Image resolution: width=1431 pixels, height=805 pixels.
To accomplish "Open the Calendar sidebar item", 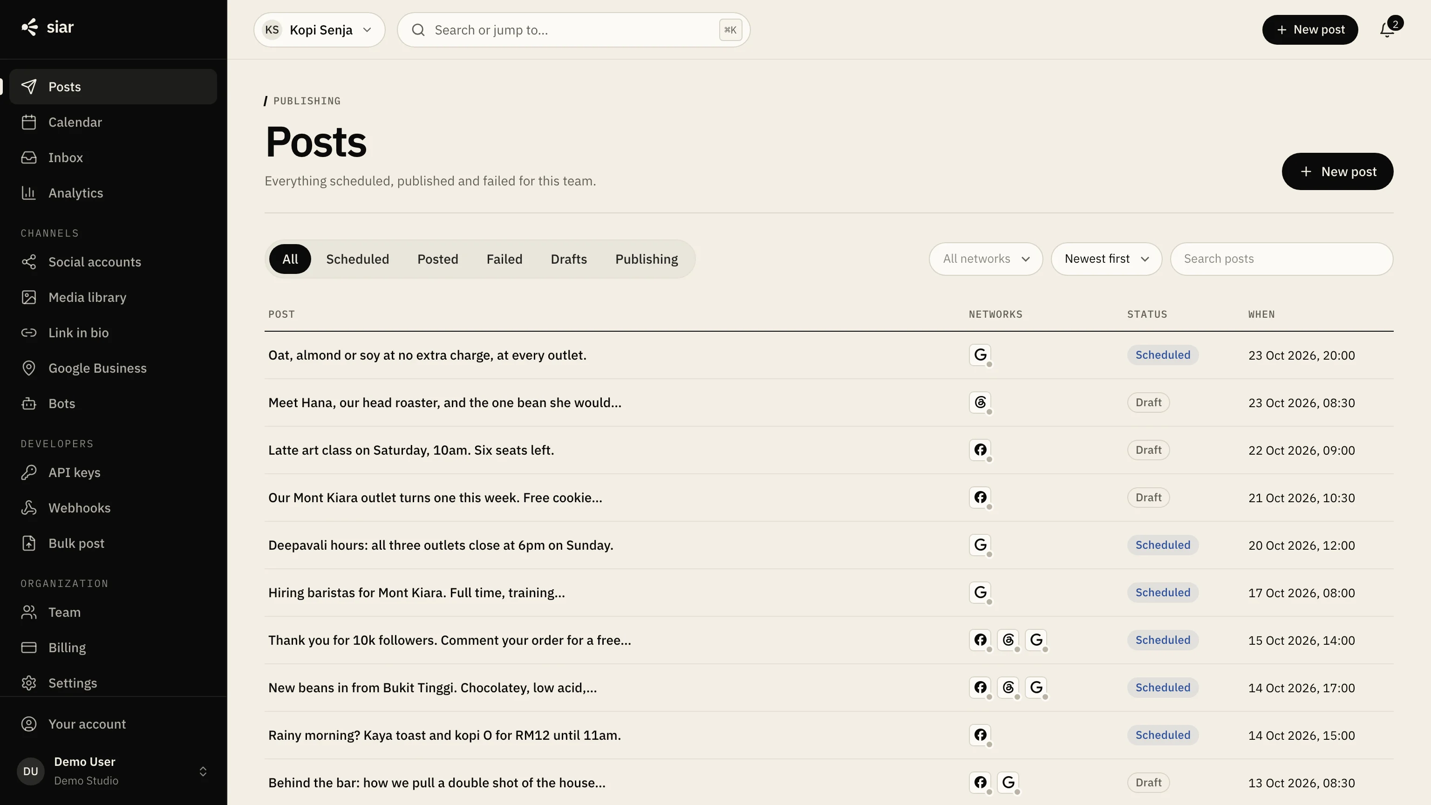I will pos(113,122).
